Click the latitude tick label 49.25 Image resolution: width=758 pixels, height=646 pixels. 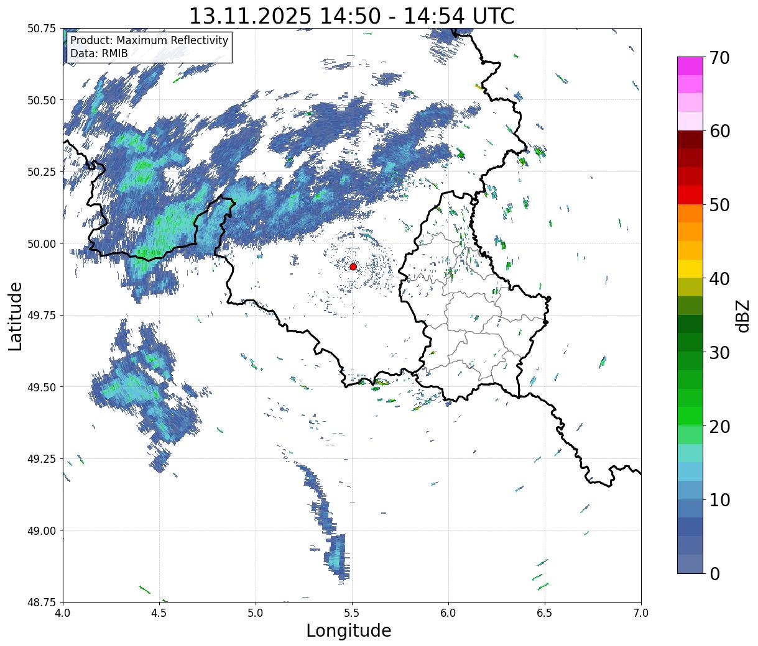[x=42, y=459]
